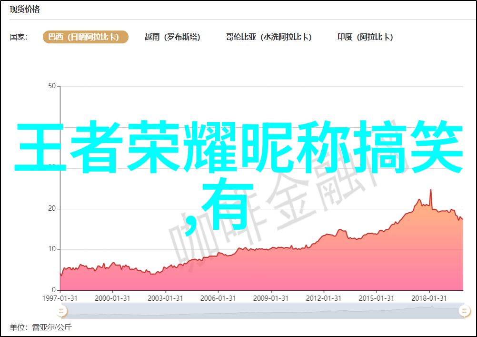The width and height of the screenshot is (477, 337).
Task: Click the 2012-01-31 x-axis label
Action: (x=323, y=298)
